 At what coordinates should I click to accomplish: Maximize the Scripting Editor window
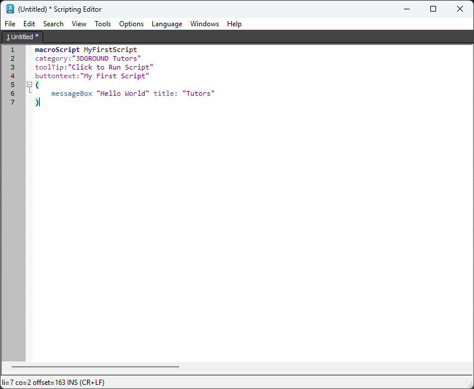point(433,9)
